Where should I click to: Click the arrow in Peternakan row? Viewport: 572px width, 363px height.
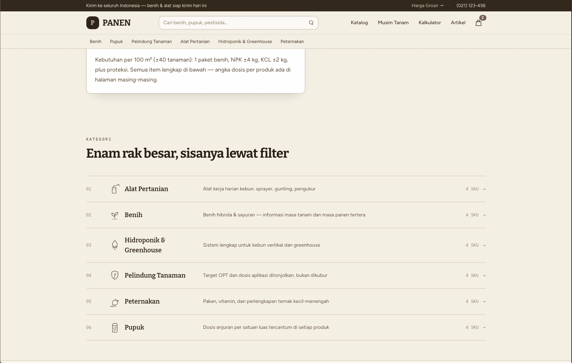coord(484,301)
